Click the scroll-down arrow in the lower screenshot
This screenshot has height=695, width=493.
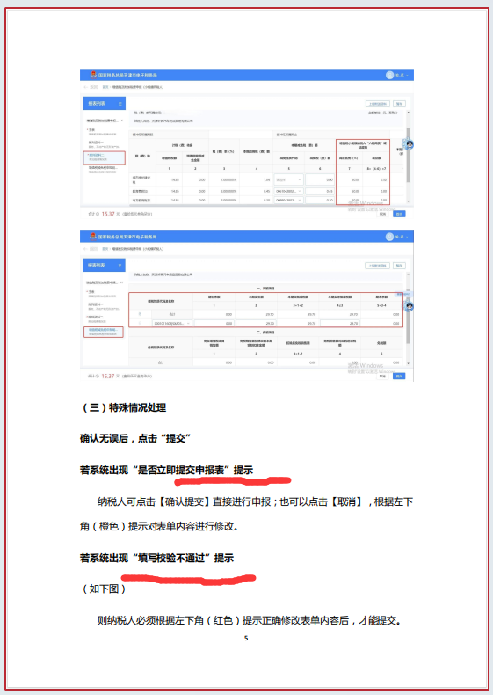(408, 363)
